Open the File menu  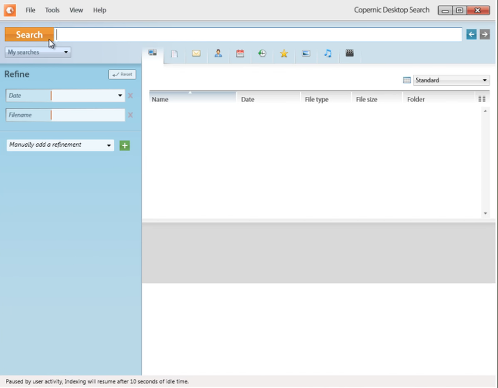click(30, 10)
